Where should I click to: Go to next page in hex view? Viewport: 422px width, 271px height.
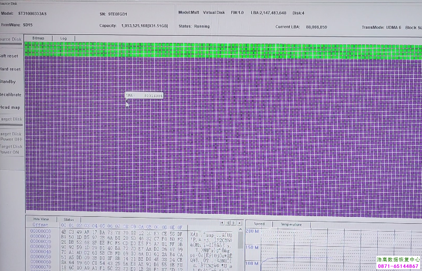tap(234, 223)
